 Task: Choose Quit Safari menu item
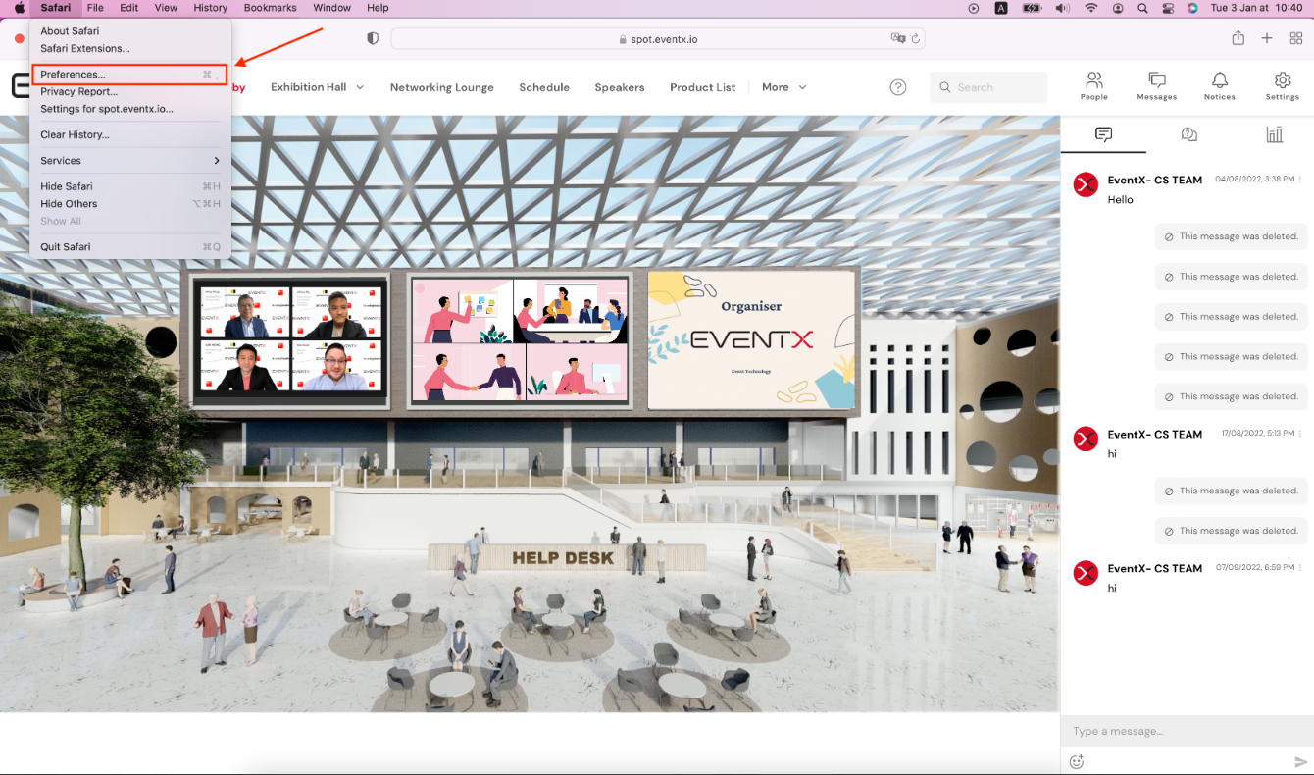click(130, 247)
